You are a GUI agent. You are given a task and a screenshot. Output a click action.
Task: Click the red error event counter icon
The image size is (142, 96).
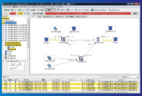pyautogui.click(x=10, y=14)
